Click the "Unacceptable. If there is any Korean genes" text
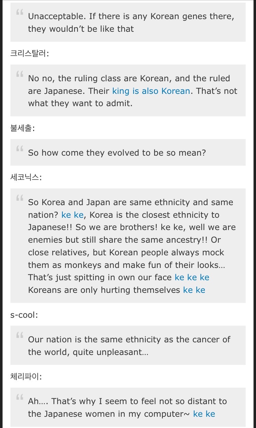The height and width of the screenshot is (428, 256). click(x=131, y=23)
